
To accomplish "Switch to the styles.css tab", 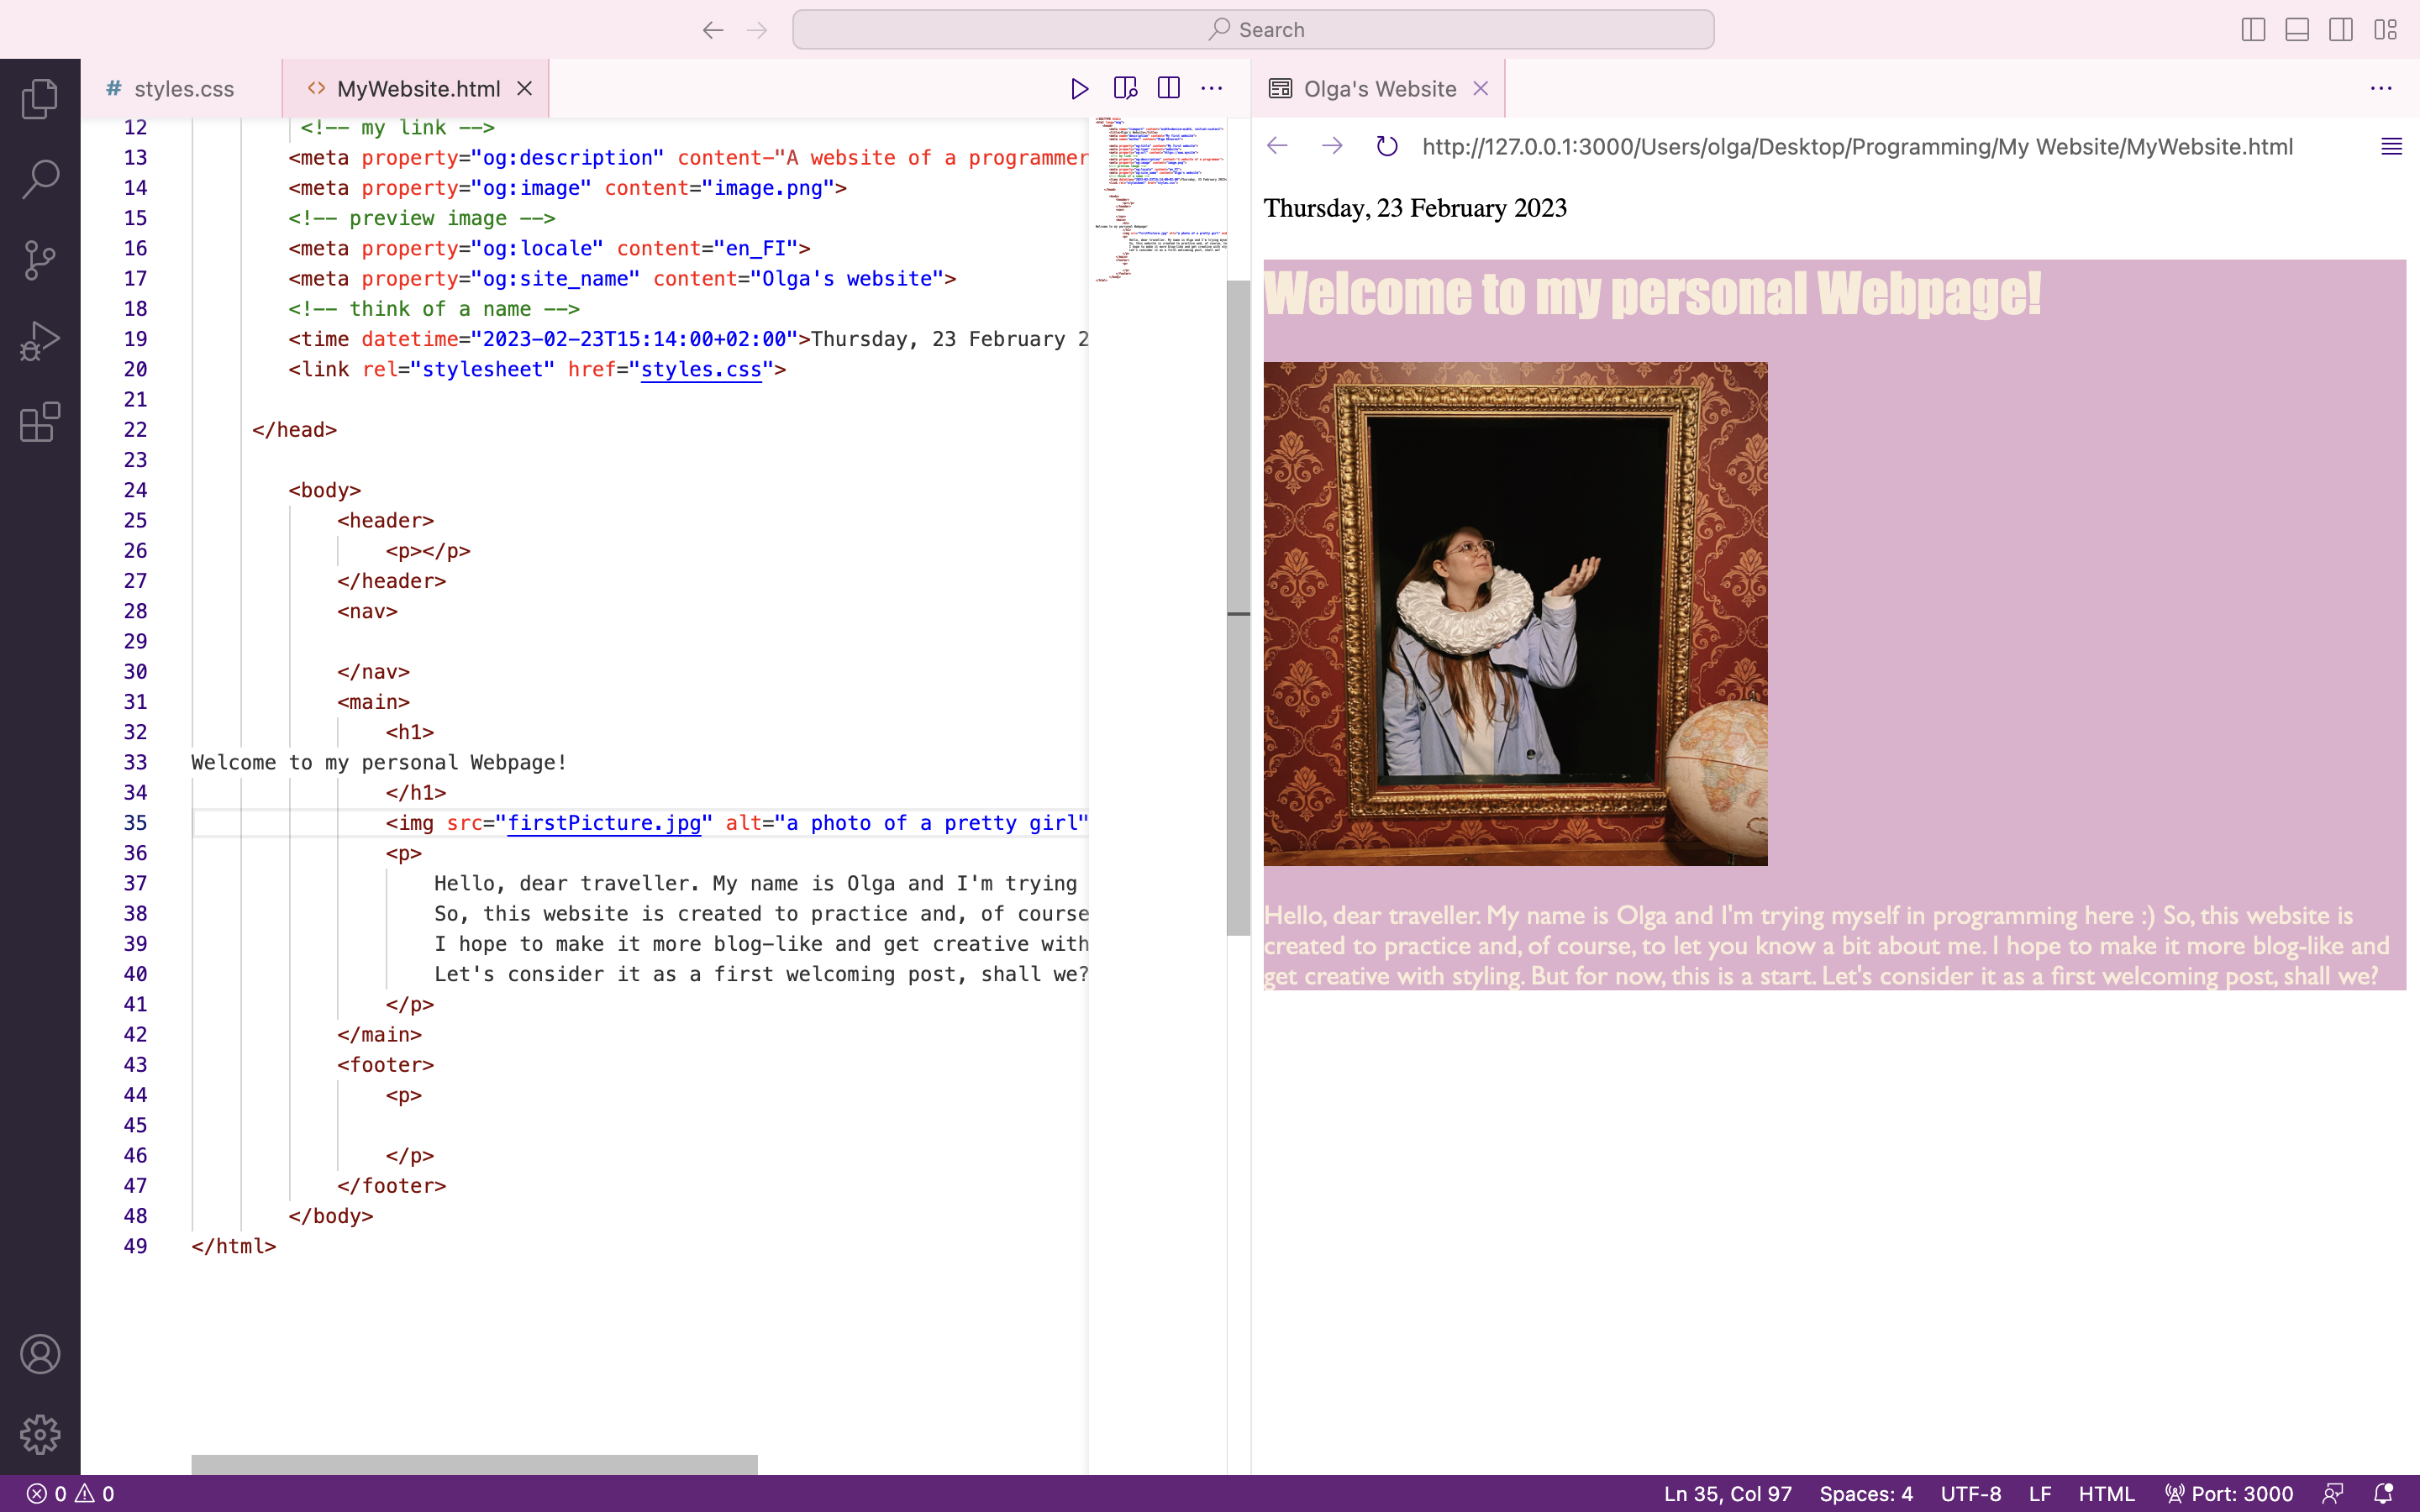I will [x=183, y=88].
